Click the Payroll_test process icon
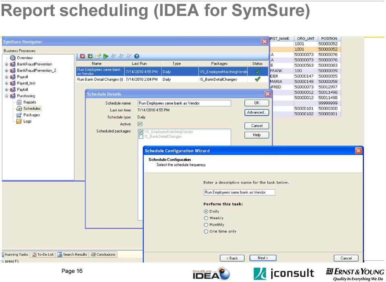386x282 pixels. [13, 83]
